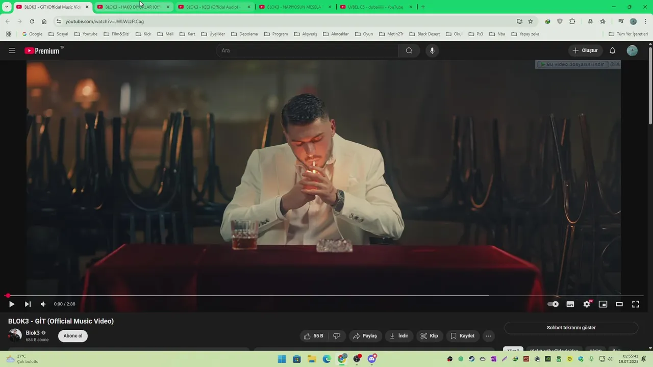Image resolution: width=653 pixels, height=367 pixels.
Task: Enter fullscreen mode
Action: tap(636, 304)
